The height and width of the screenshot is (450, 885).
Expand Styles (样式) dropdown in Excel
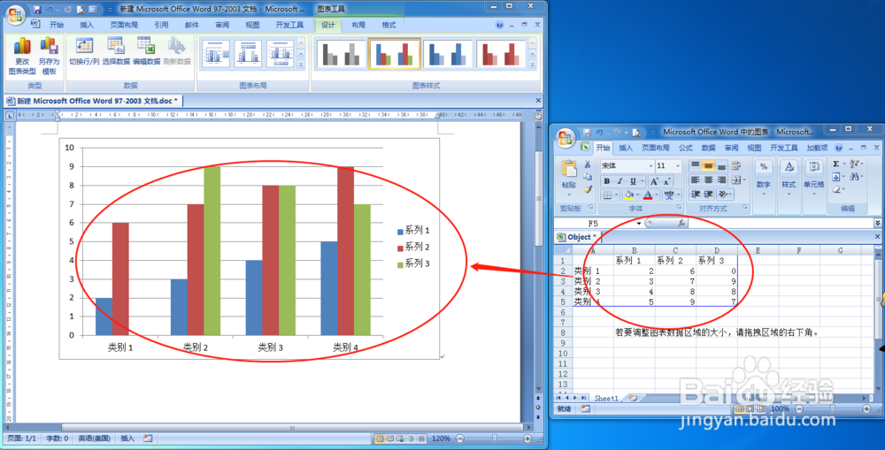tap(789, 194)
